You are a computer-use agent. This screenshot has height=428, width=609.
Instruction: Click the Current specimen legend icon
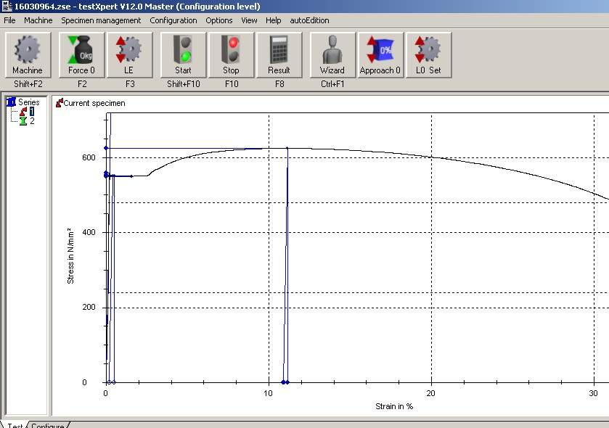pos(59,103)
